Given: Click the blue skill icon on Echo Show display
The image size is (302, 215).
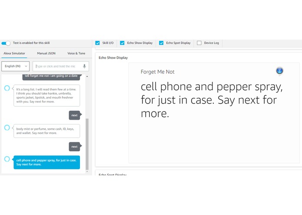Looking at the screenshot, I should (279, 71).
